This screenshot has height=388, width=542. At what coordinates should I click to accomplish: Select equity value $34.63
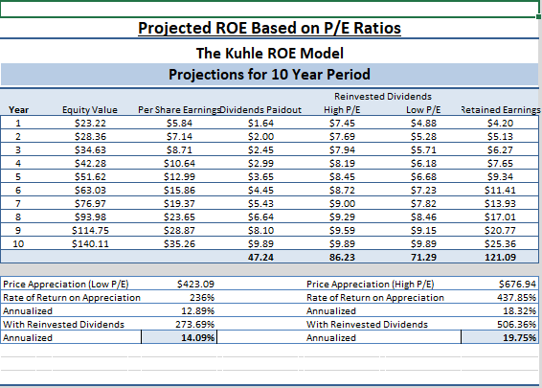click(x=90, y=150)
